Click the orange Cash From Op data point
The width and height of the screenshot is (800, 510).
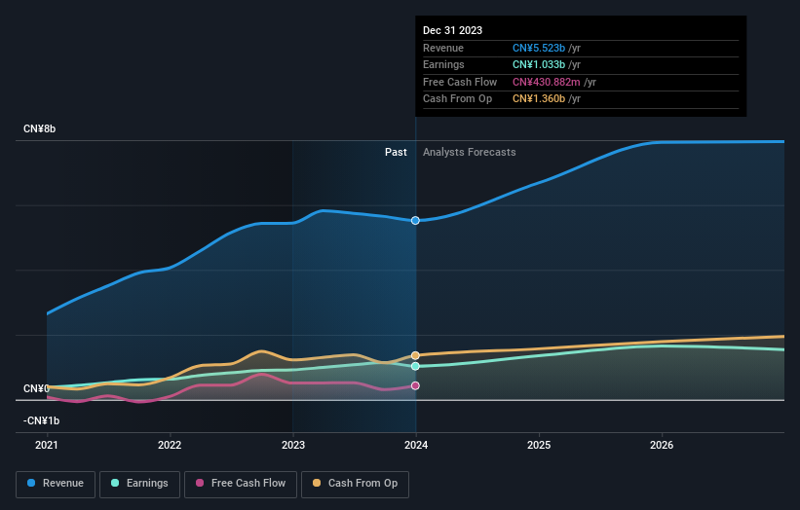[415, 355]
